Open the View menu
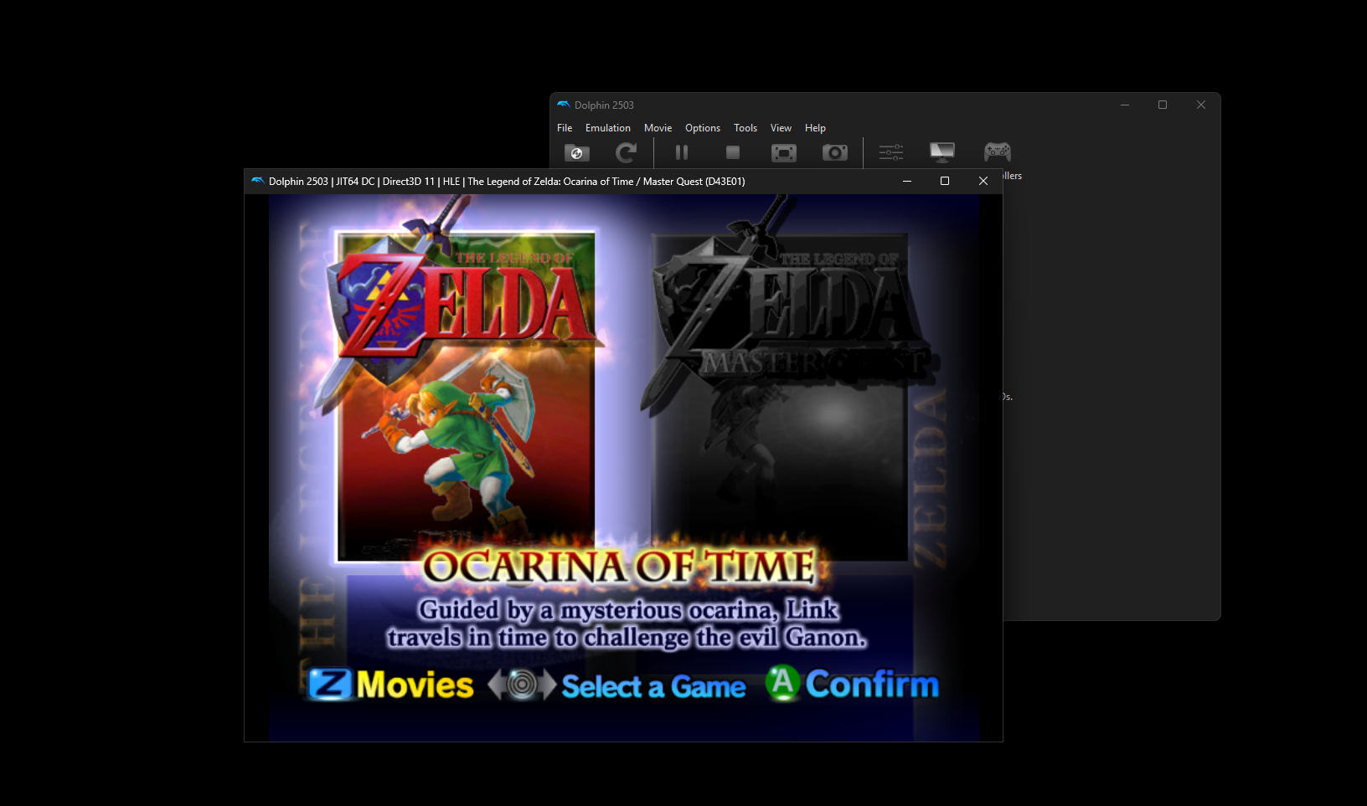Viewport: 1367px width, 806px height. click(781, 128)
